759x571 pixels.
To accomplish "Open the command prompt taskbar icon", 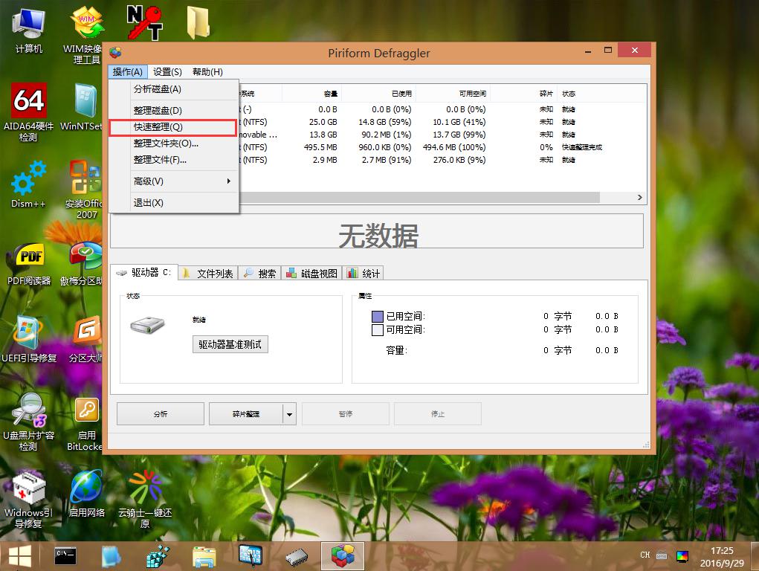I will [65, 555].
